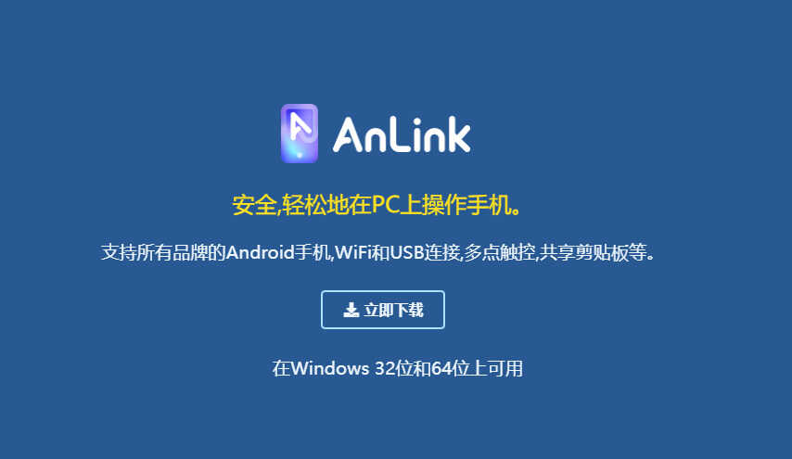
Task: Click the word USB in the description line
Action: tap(406, 252)
